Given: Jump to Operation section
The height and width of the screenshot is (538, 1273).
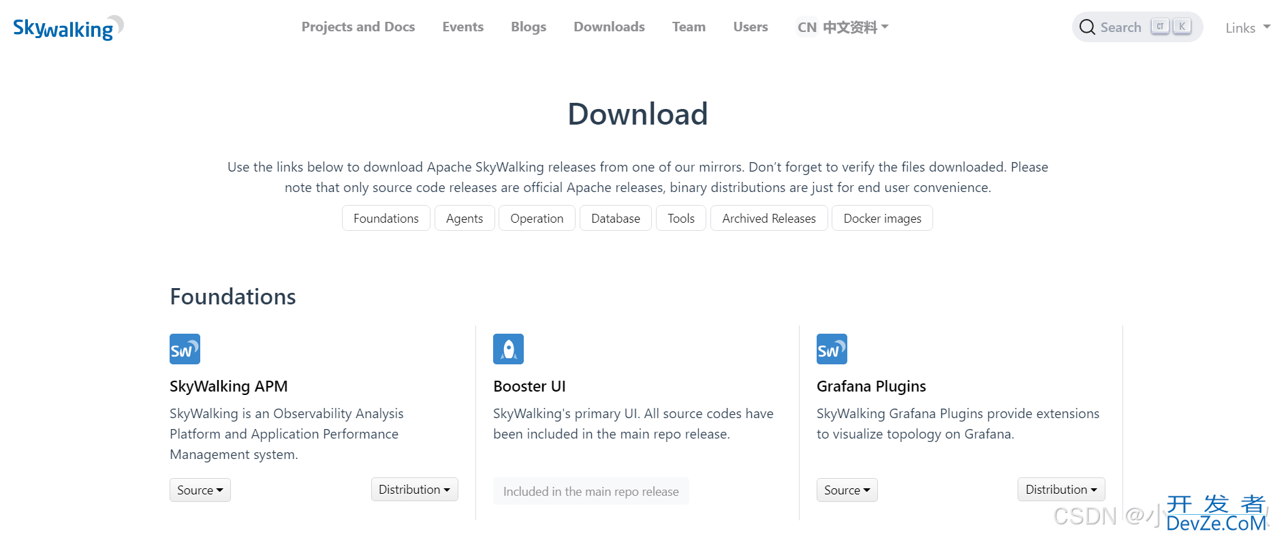Looking at the screenshot, I should tap(537, 218).
